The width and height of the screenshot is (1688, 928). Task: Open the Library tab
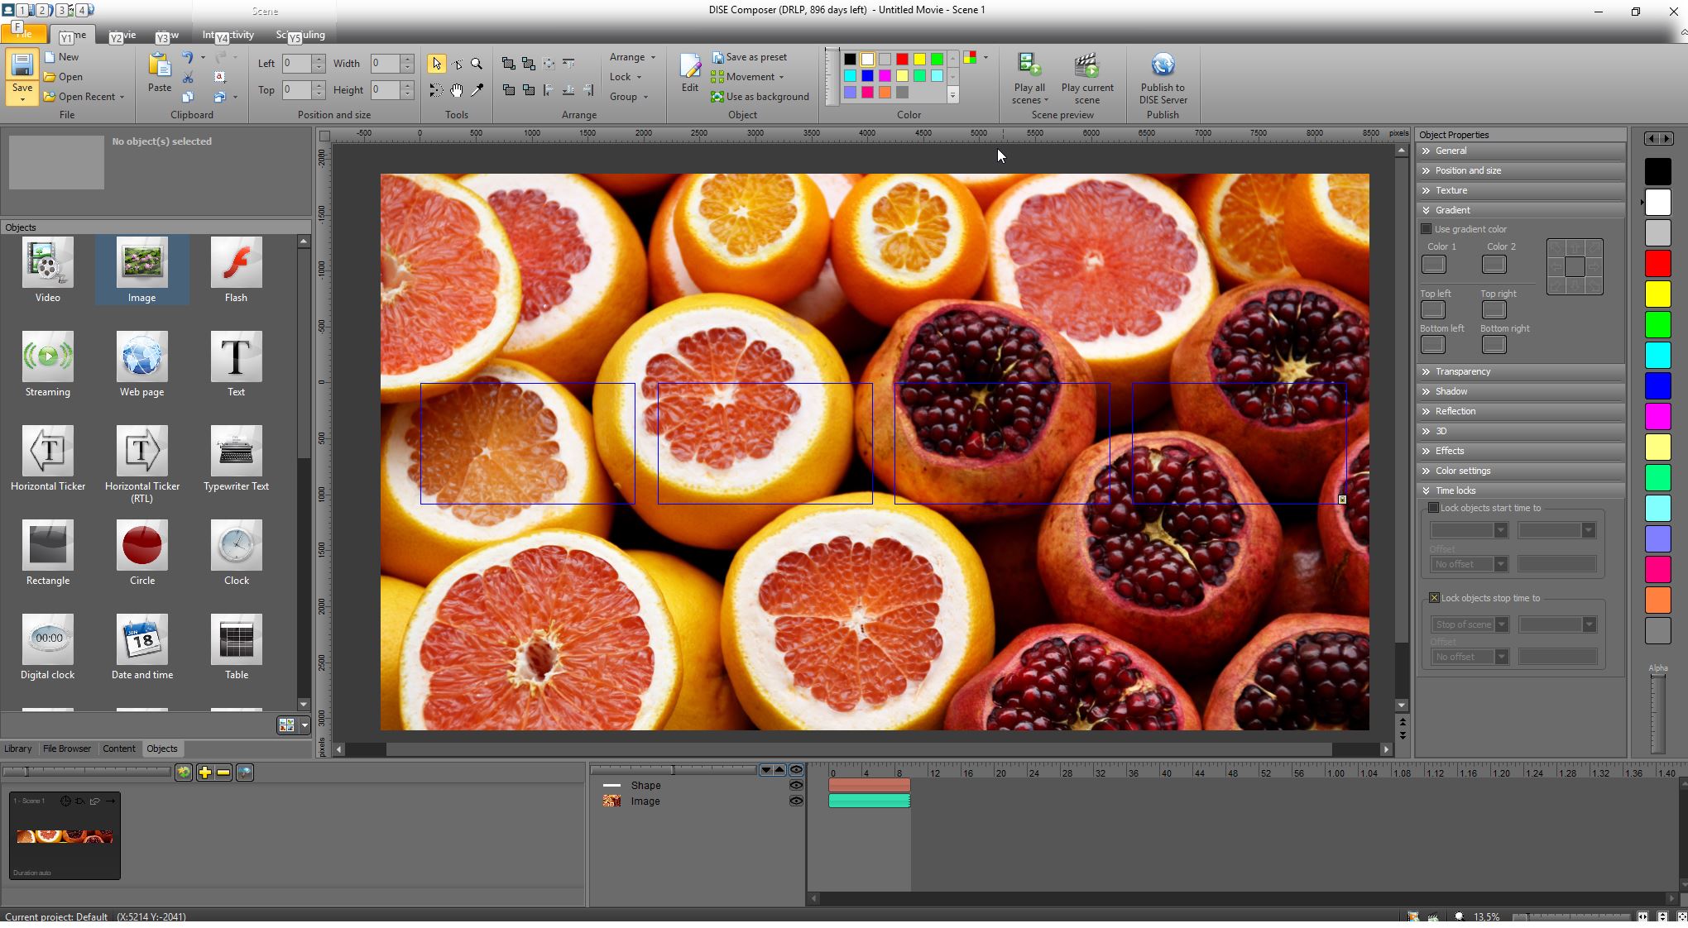[18, 749]
